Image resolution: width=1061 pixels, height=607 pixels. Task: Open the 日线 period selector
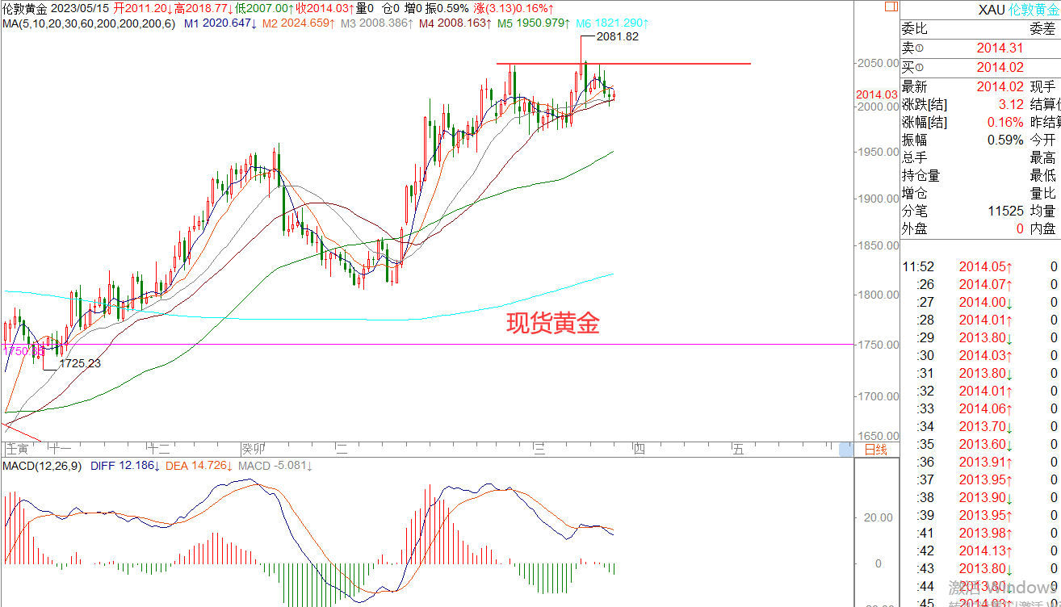point(875,450)
